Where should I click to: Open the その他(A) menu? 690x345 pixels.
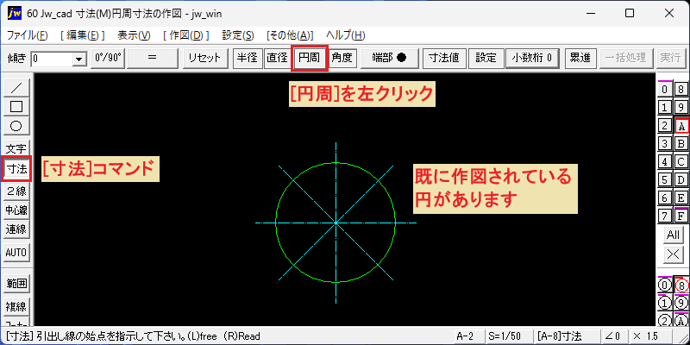click(290, 35)
